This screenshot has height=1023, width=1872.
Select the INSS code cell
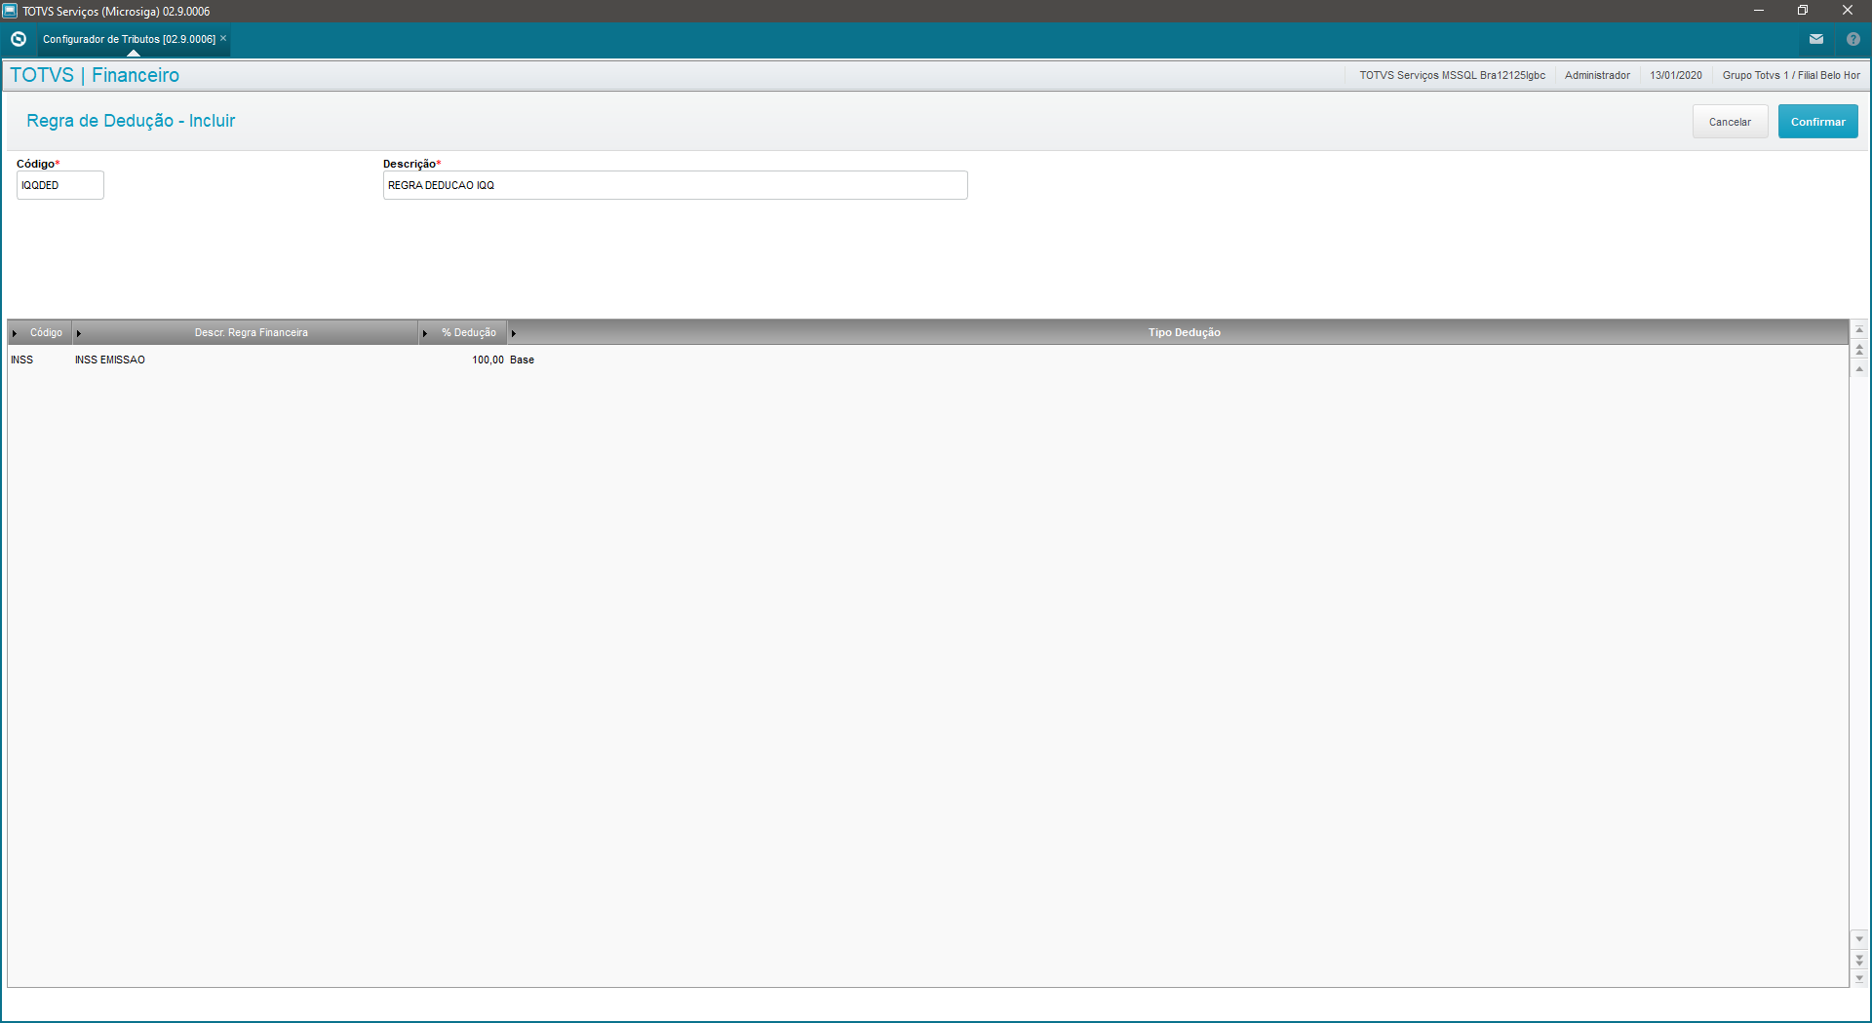coord(39,360)
